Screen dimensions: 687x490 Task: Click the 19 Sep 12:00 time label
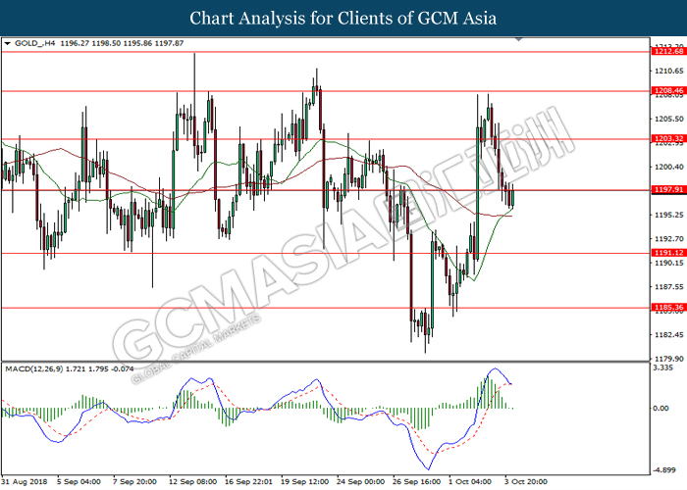(x=304, y=482)
